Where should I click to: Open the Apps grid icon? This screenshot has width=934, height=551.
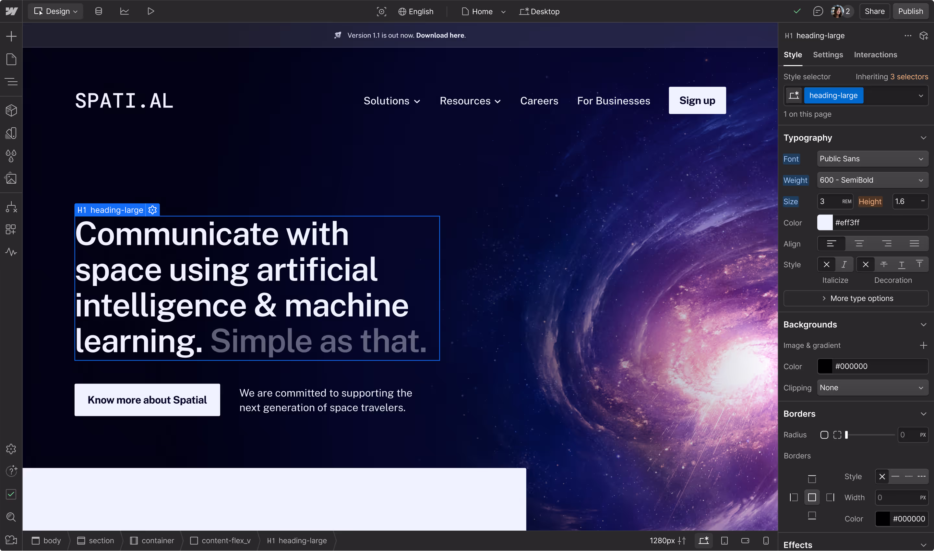point(11,229)
